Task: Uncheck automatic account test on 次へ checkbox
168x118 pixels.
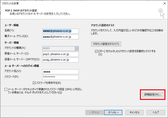Action: click(97, 51)
